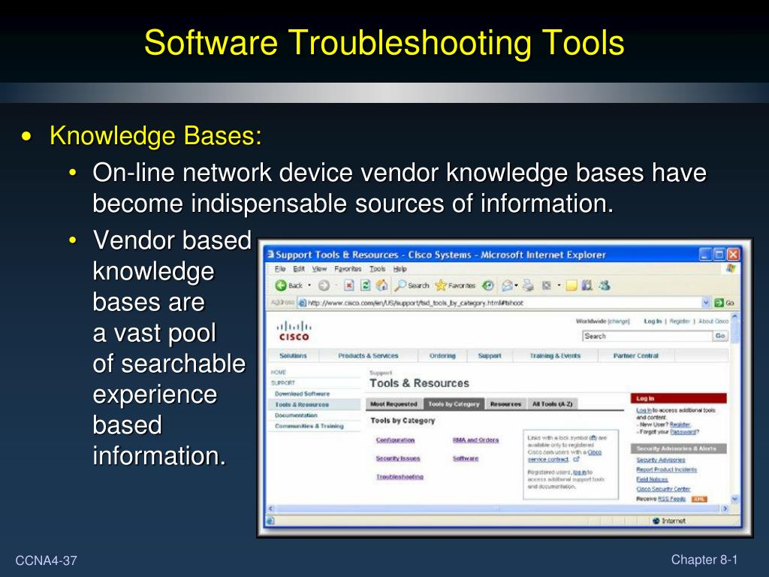The width and height of the screenshot is (769, 577).
Task: Click the horizontal scrollbar at page bottom
Action: 497,509
